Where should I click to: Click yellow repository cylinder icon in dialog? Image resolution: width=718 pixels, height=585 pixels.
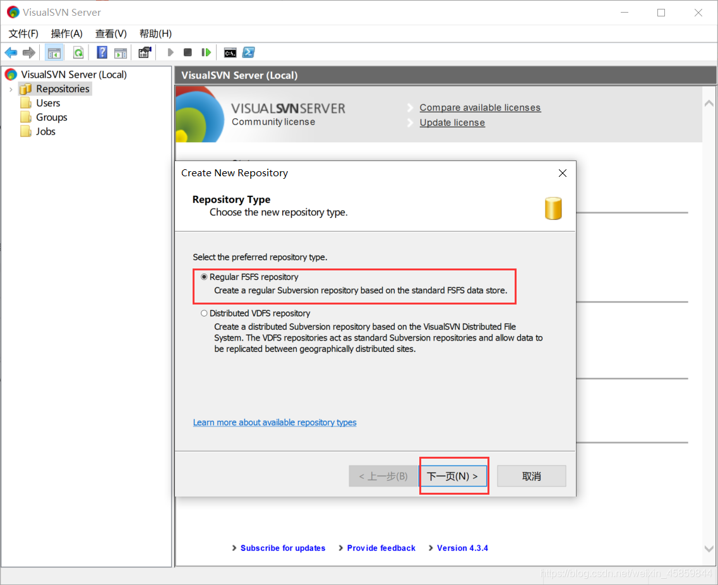[x=553, y=208]
